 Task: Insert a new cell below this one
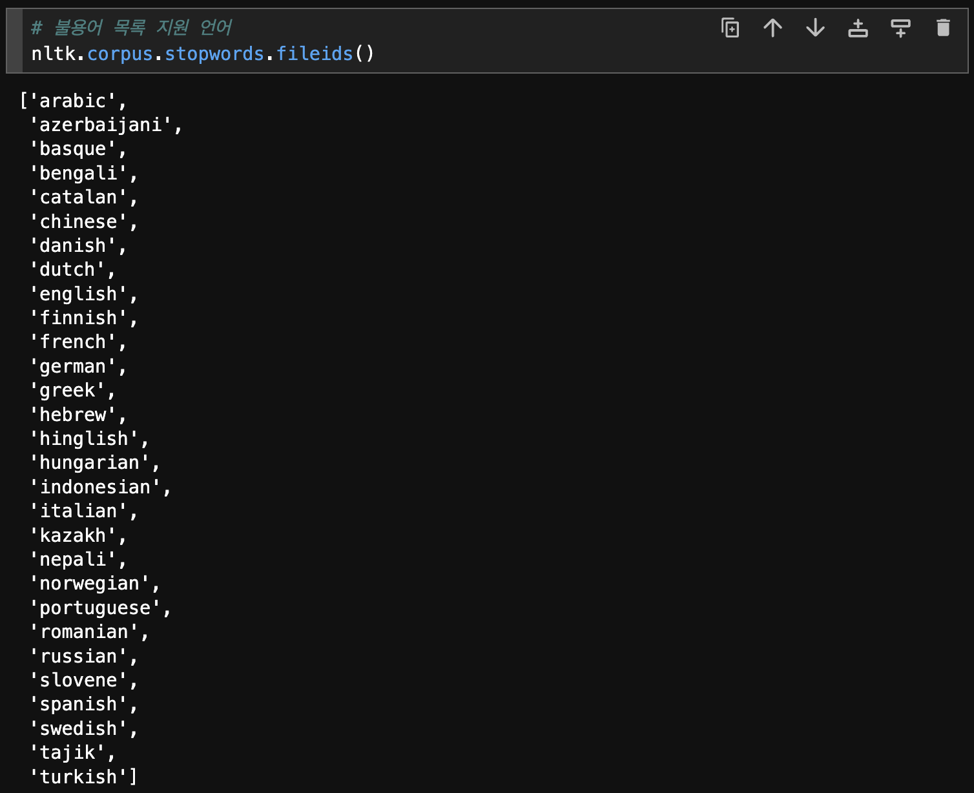(900, 28)
